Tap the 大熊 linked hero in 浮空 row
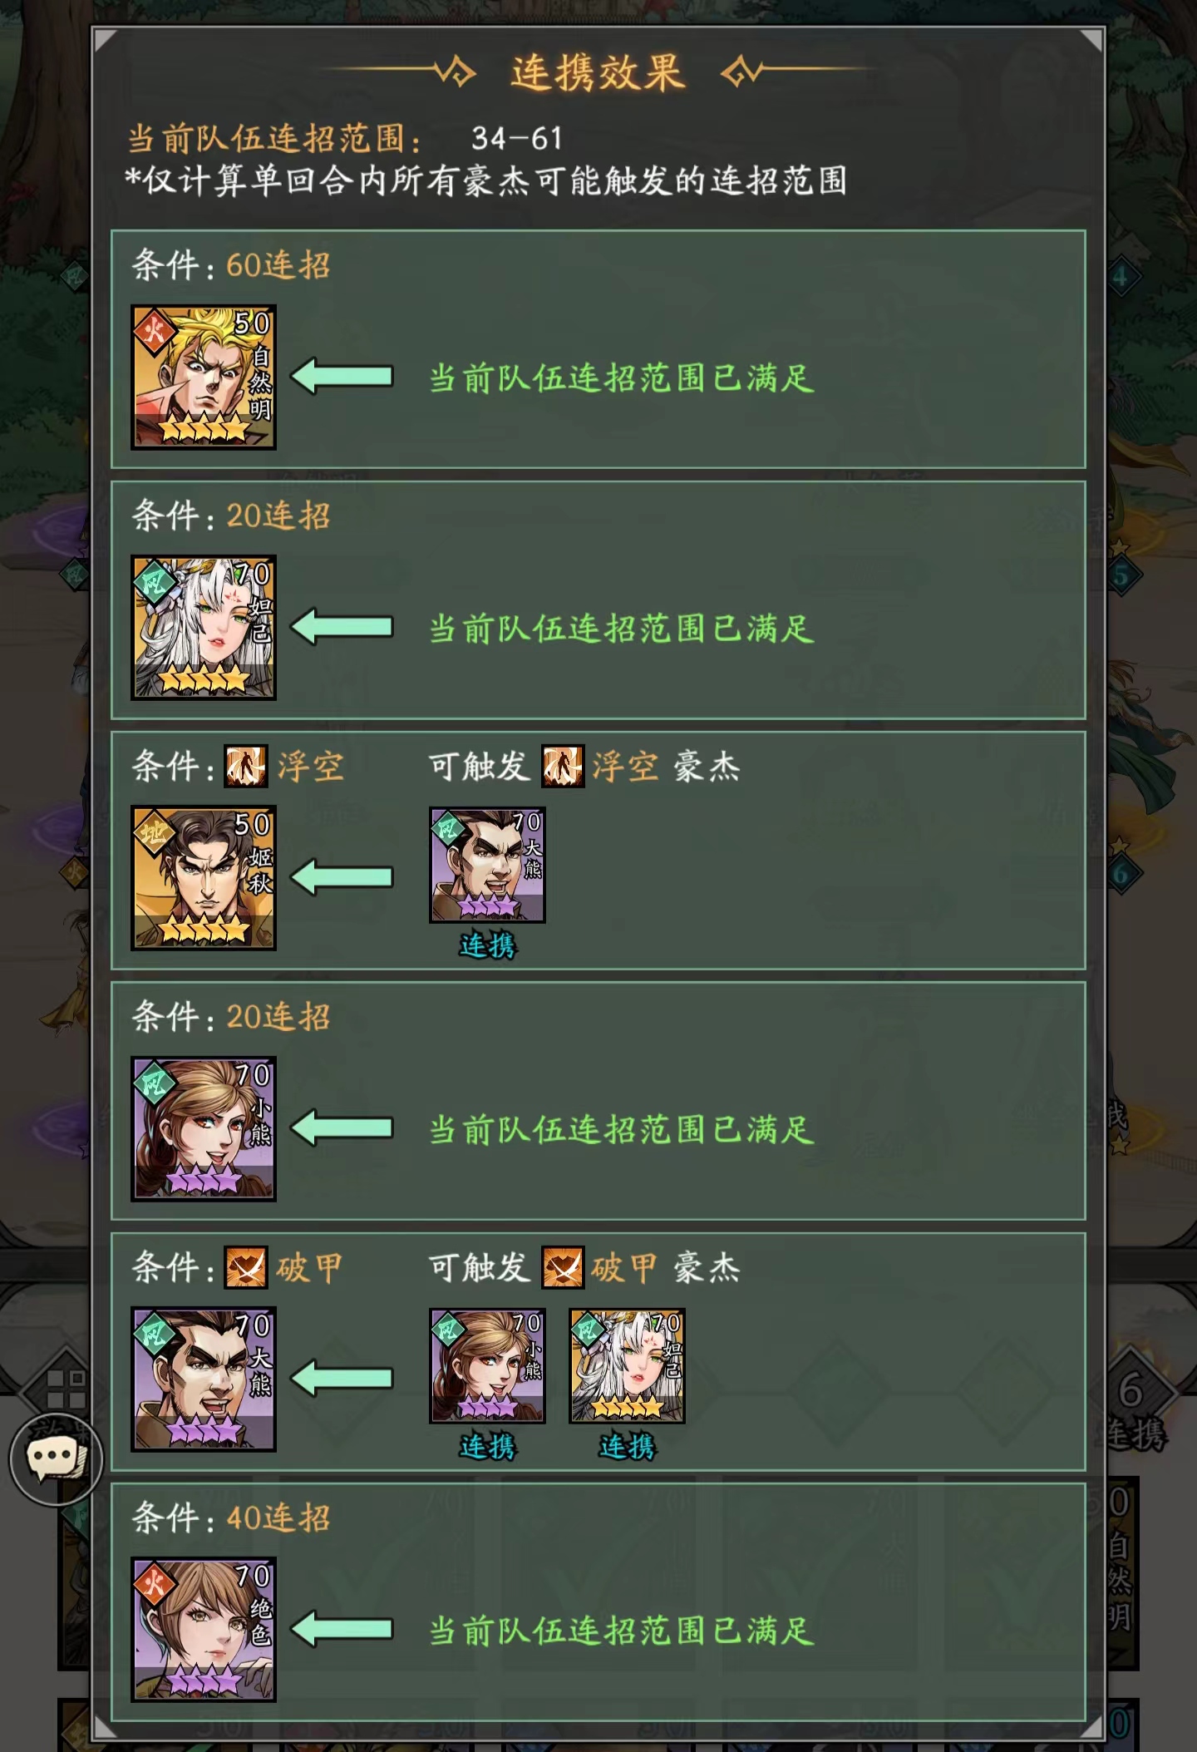This screenshot has height=1752, width=1197. pyautogui.click(x=487, y=865)
